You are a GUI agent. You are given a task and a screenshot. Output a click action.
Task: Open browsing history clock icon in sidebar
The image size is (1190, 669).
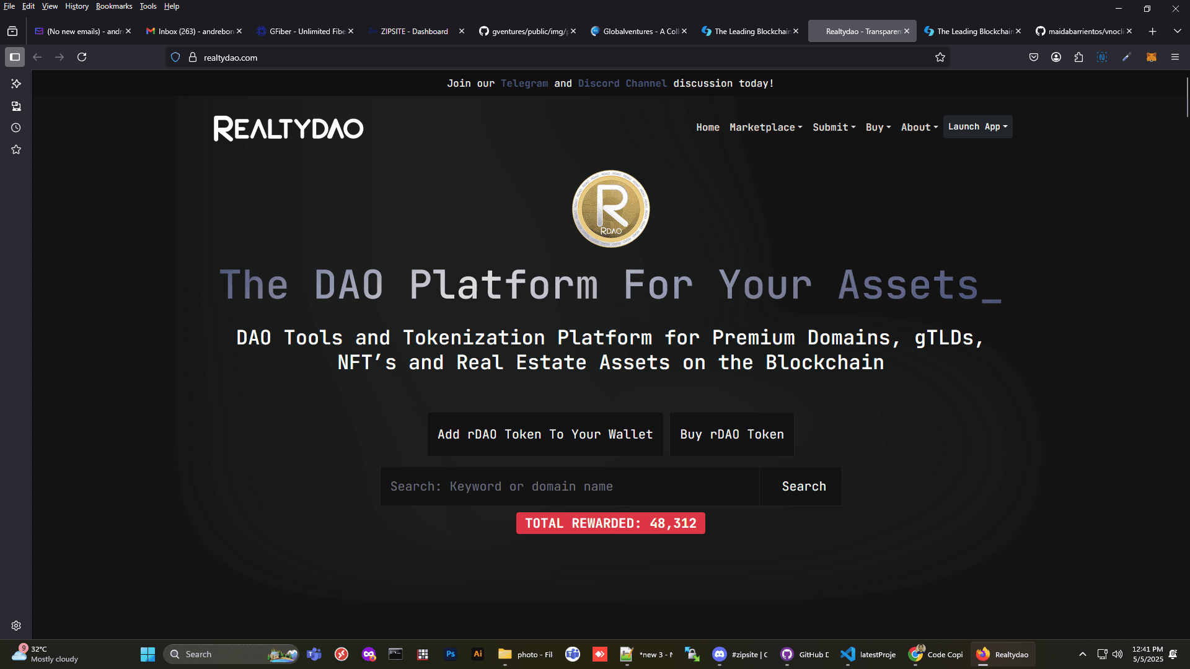coord(16,128)
